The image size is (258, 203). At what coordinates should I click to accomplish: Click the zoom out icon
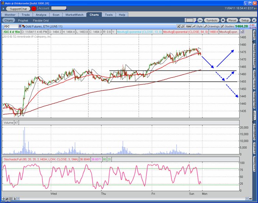tap(11, 199)
